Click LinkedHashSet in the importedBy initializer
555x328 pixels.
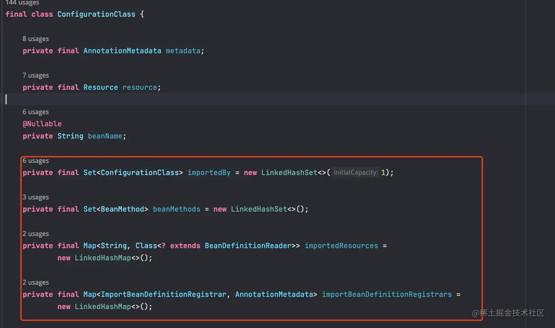coord(289,172)
